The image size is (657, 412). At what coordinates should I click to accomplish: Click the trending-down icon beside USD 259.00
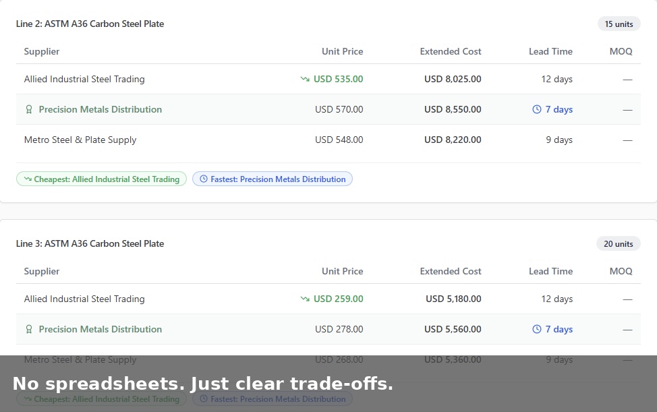pyautogui.click(x=305, y=299)
